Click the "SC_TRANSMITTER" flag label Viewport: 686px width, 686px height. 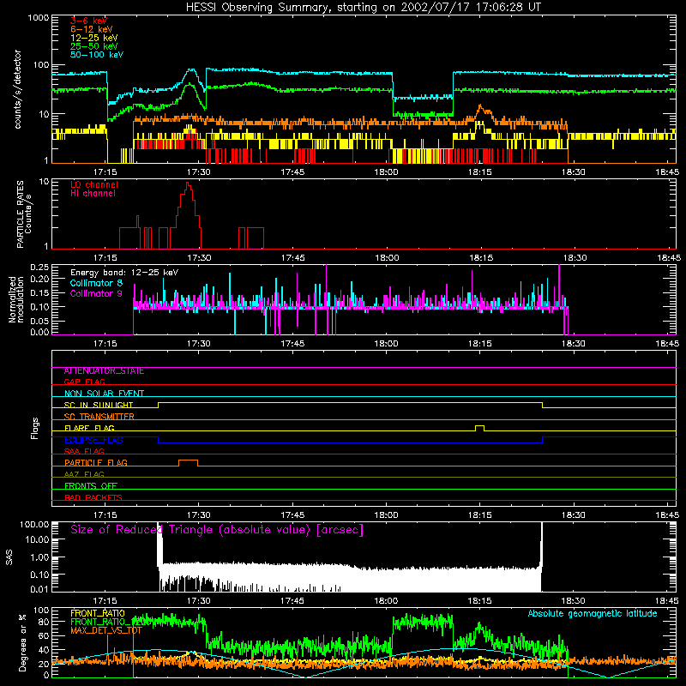pos(99,416)
